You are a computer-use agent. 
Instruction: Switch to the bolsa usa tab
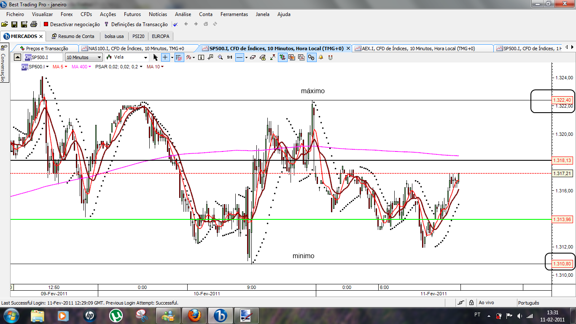tap(114, 36)
